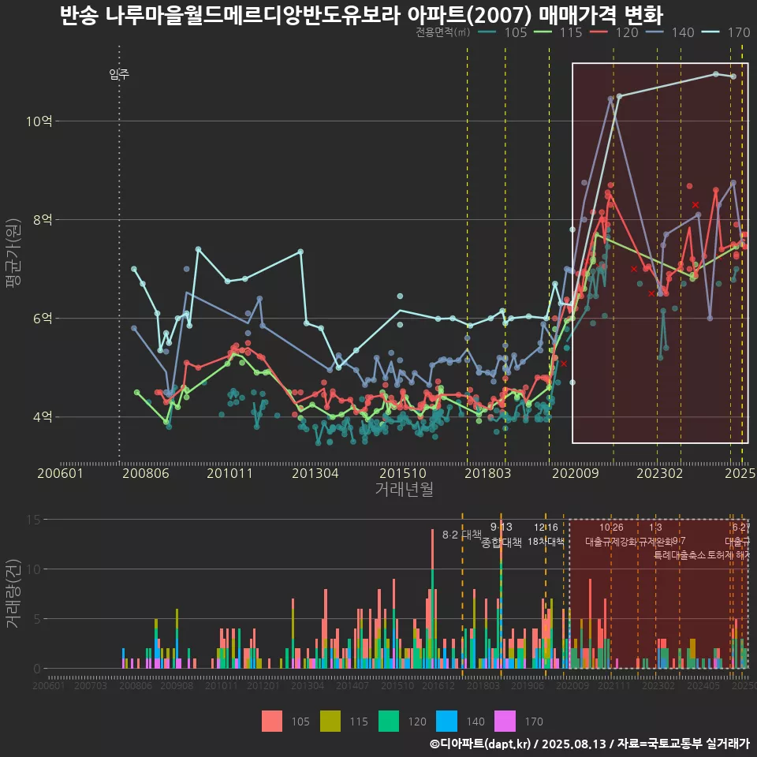This screenshot has width=757, height=757.
Task: Click the 1·3 규제완화 annotation
Action: [655, 535]
